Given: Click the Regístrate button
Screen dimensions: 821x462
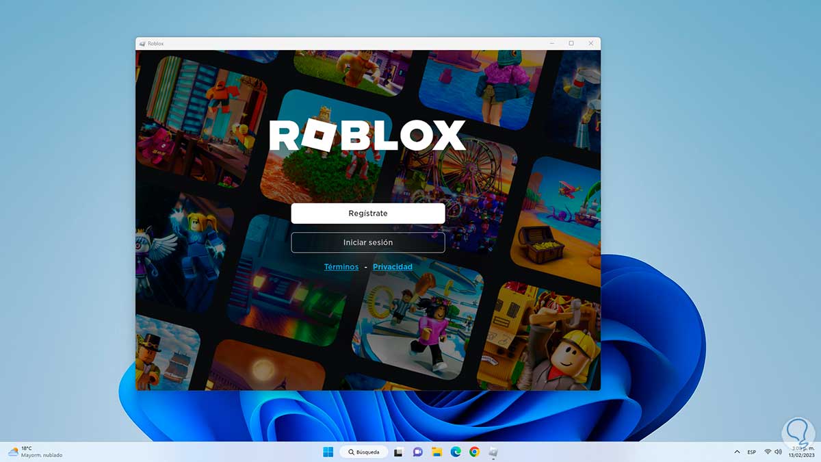Looking at the screenshot, I should pyautogui.click(x=368, y=214).
